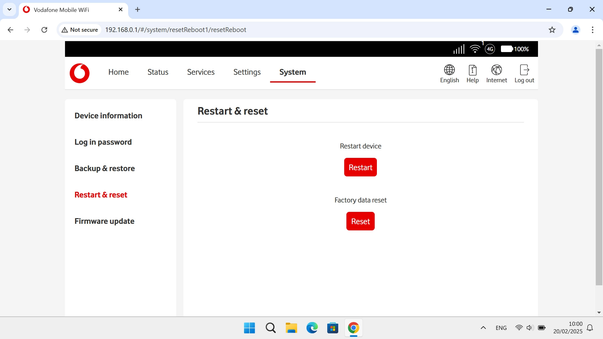Click the battery 100% indicator
The image size is (603, 339).
pos(514,49)
